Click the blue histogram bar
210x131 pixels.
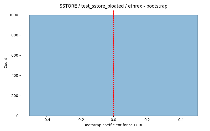(x=113, y=65)
